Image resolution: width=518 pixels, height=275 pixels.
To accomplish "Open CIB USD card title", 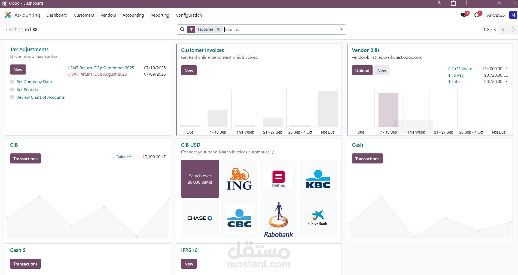I will pos(191,145).
